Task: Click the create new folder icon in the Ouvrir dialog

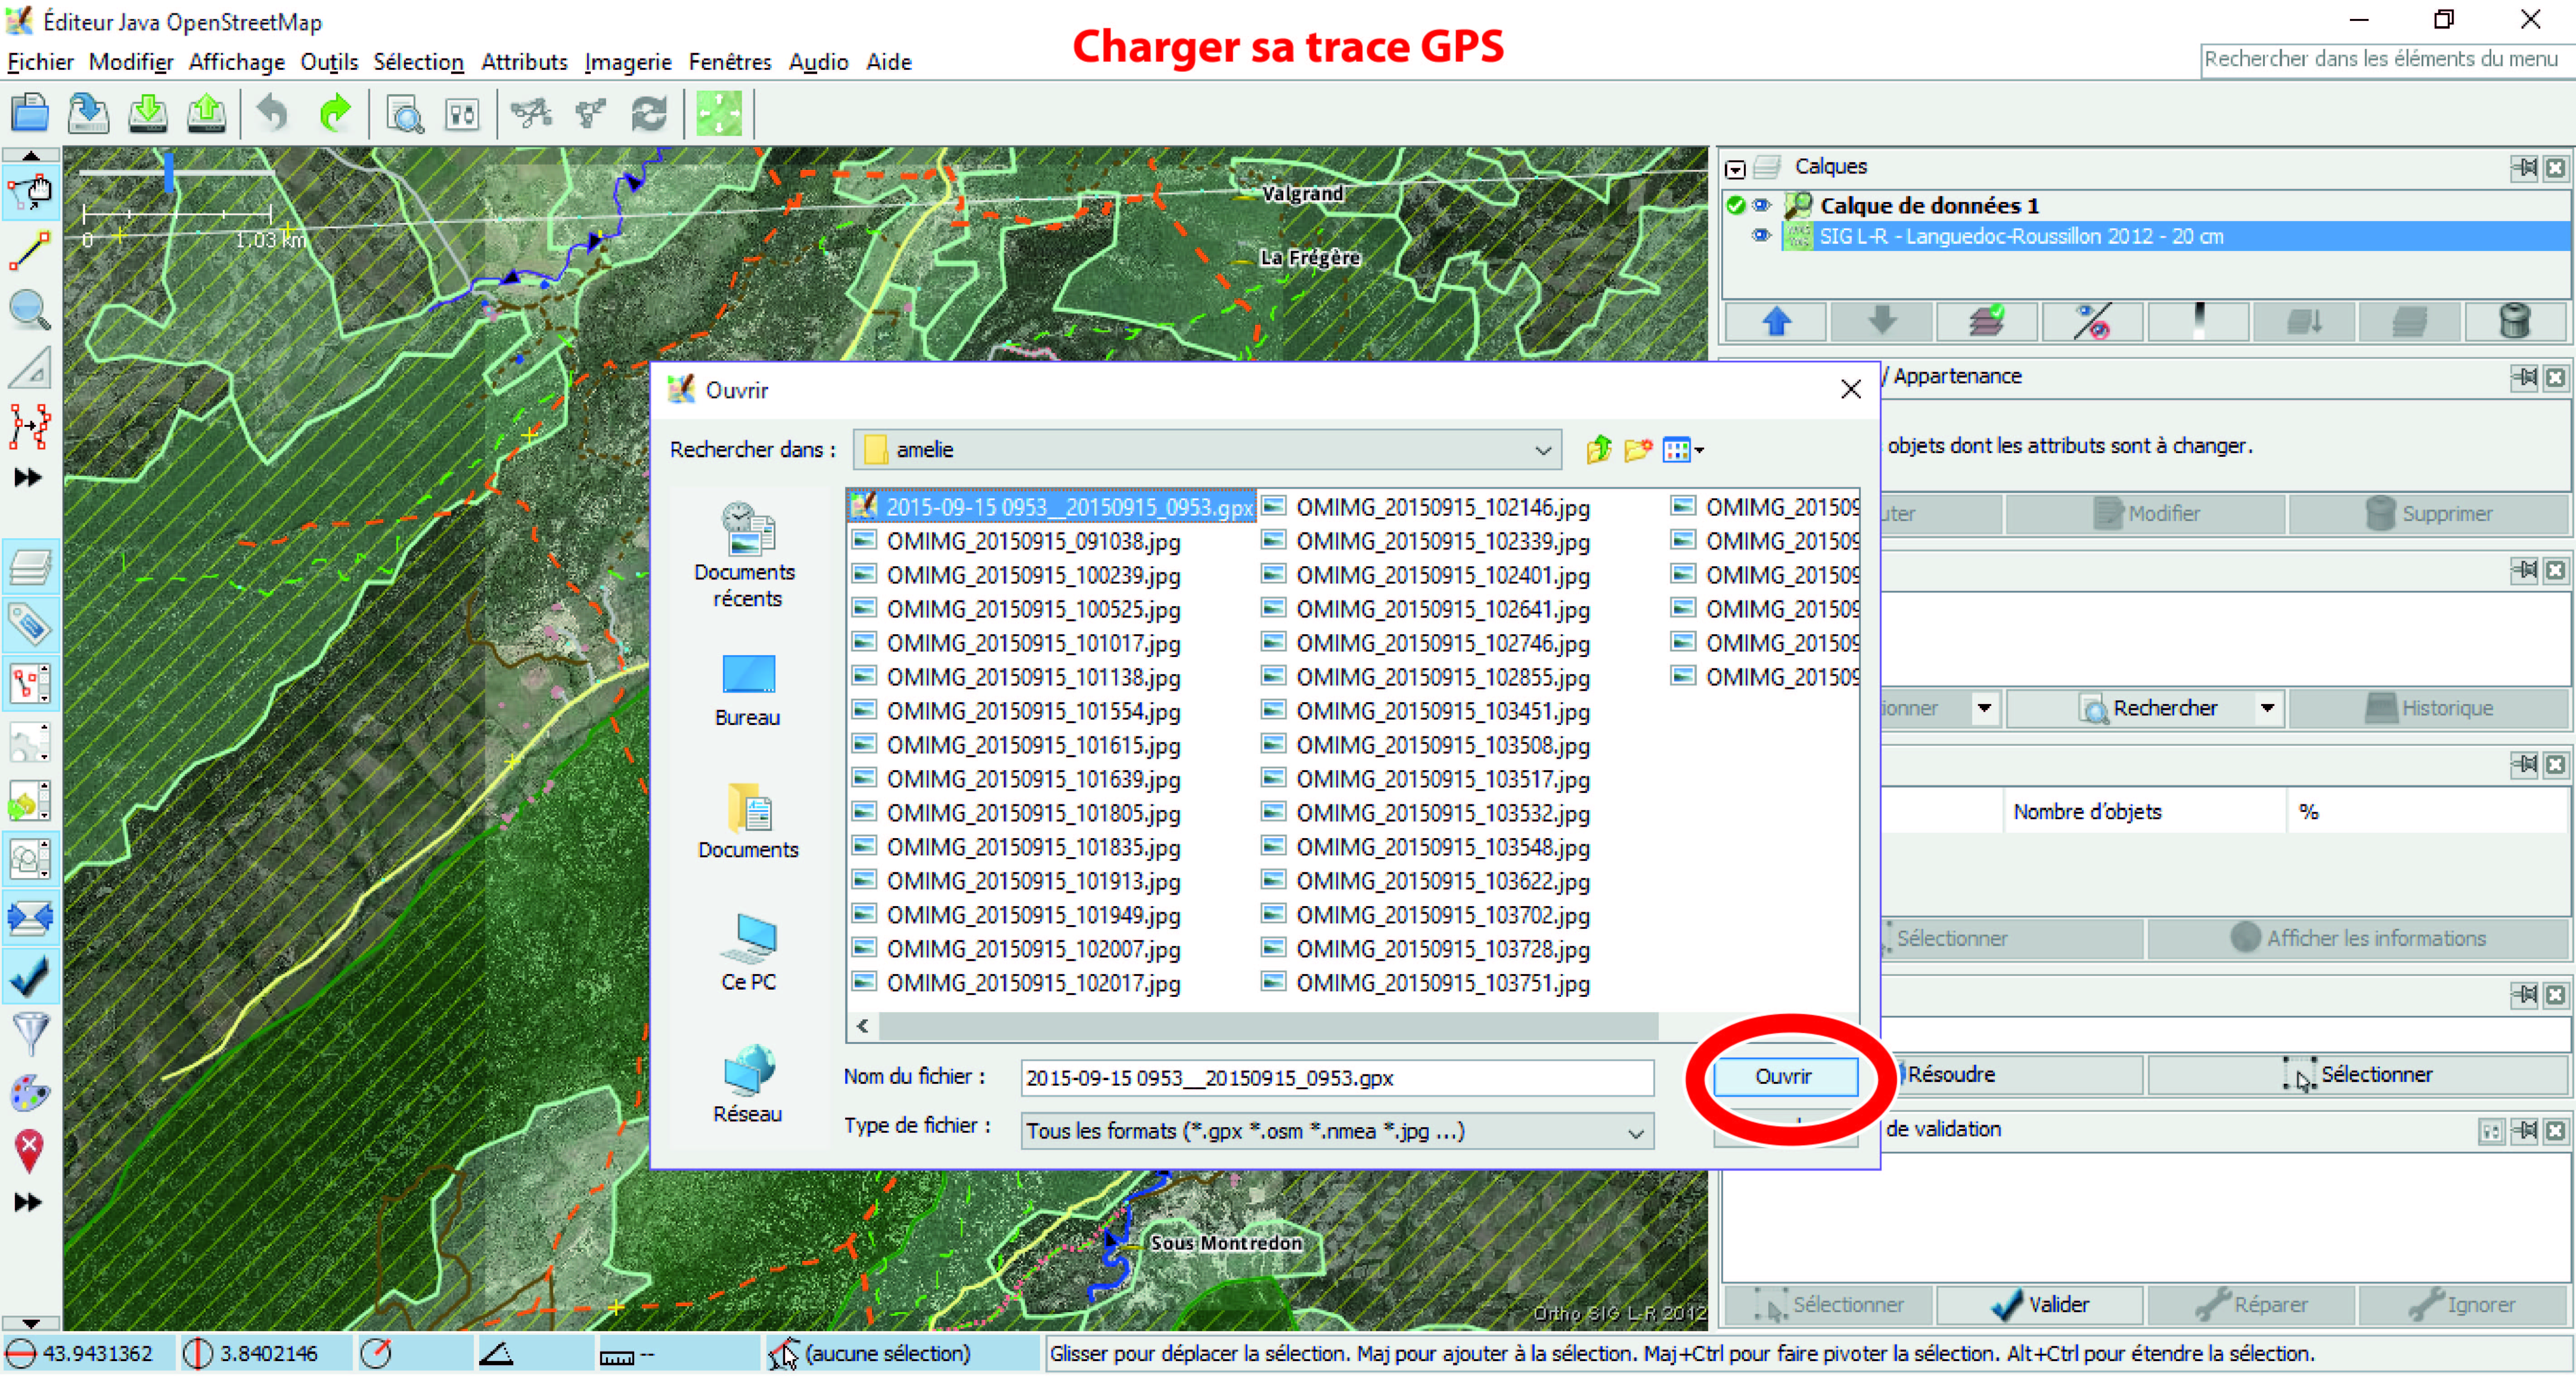Action: click(1638, 450)
